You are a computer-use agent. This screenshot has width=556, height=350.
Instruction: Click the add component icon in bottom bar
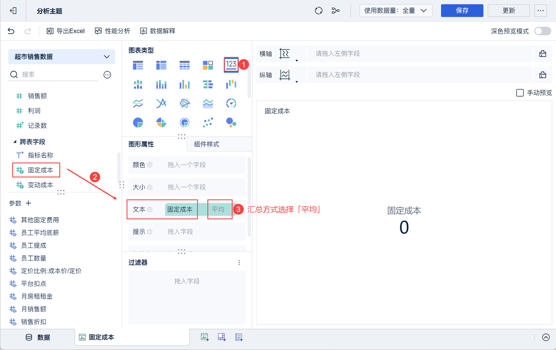tap(205, 337)
